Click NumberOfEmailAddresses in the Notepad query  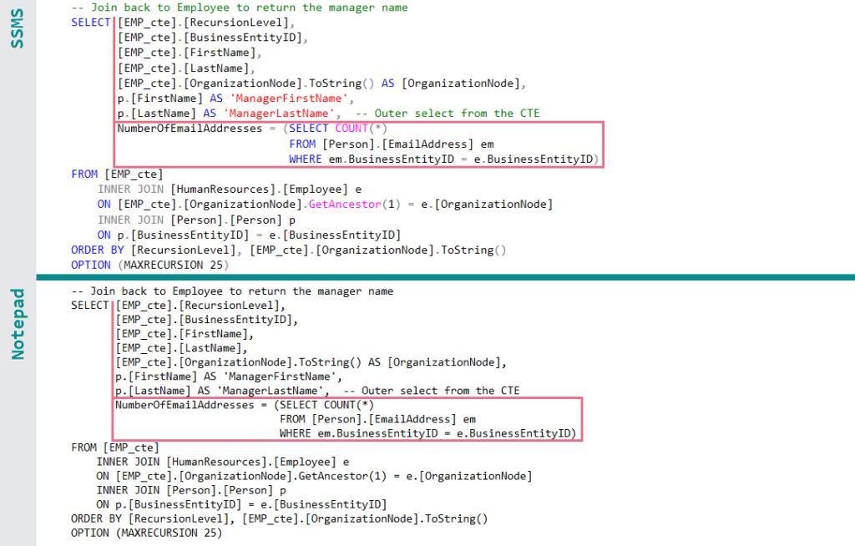pos(185,405)
